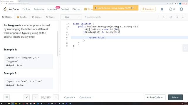Click the feedback tab on right edge
188x105 pixels.
click(x=185, y=48)
